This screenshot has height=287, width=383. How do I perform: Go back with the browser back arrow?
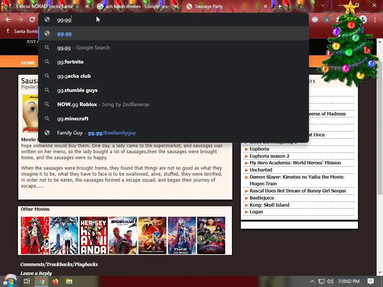click(8, 19)
